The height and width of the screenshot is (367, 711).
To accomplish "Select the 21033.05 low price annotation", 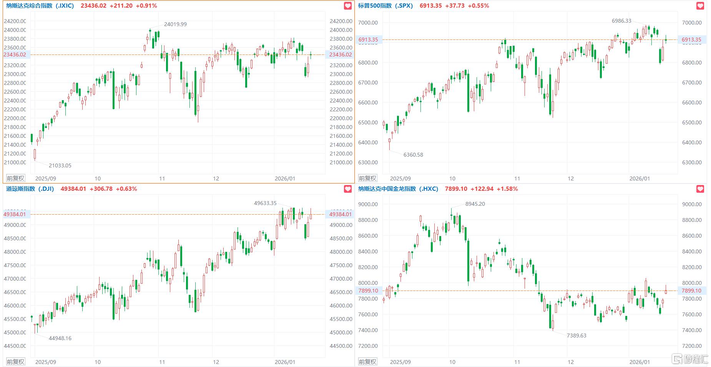I will coord(60,165).
